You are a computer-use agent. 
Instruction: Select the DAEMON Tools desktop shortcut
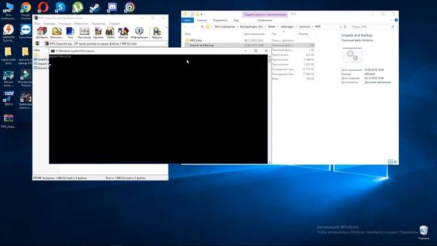tap(8, 33)
